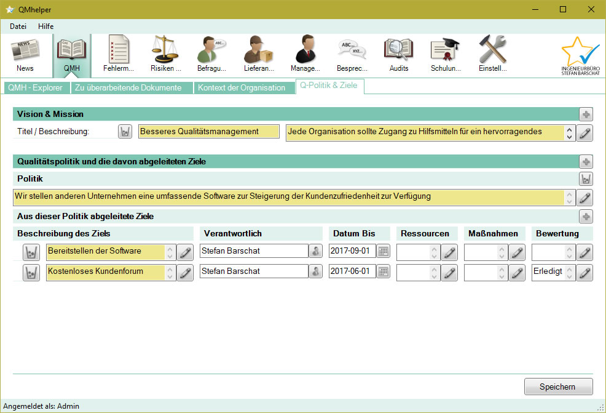Open calendar picker for date 2017-09-01
606x413 pixels.
[x=383, y=252]
